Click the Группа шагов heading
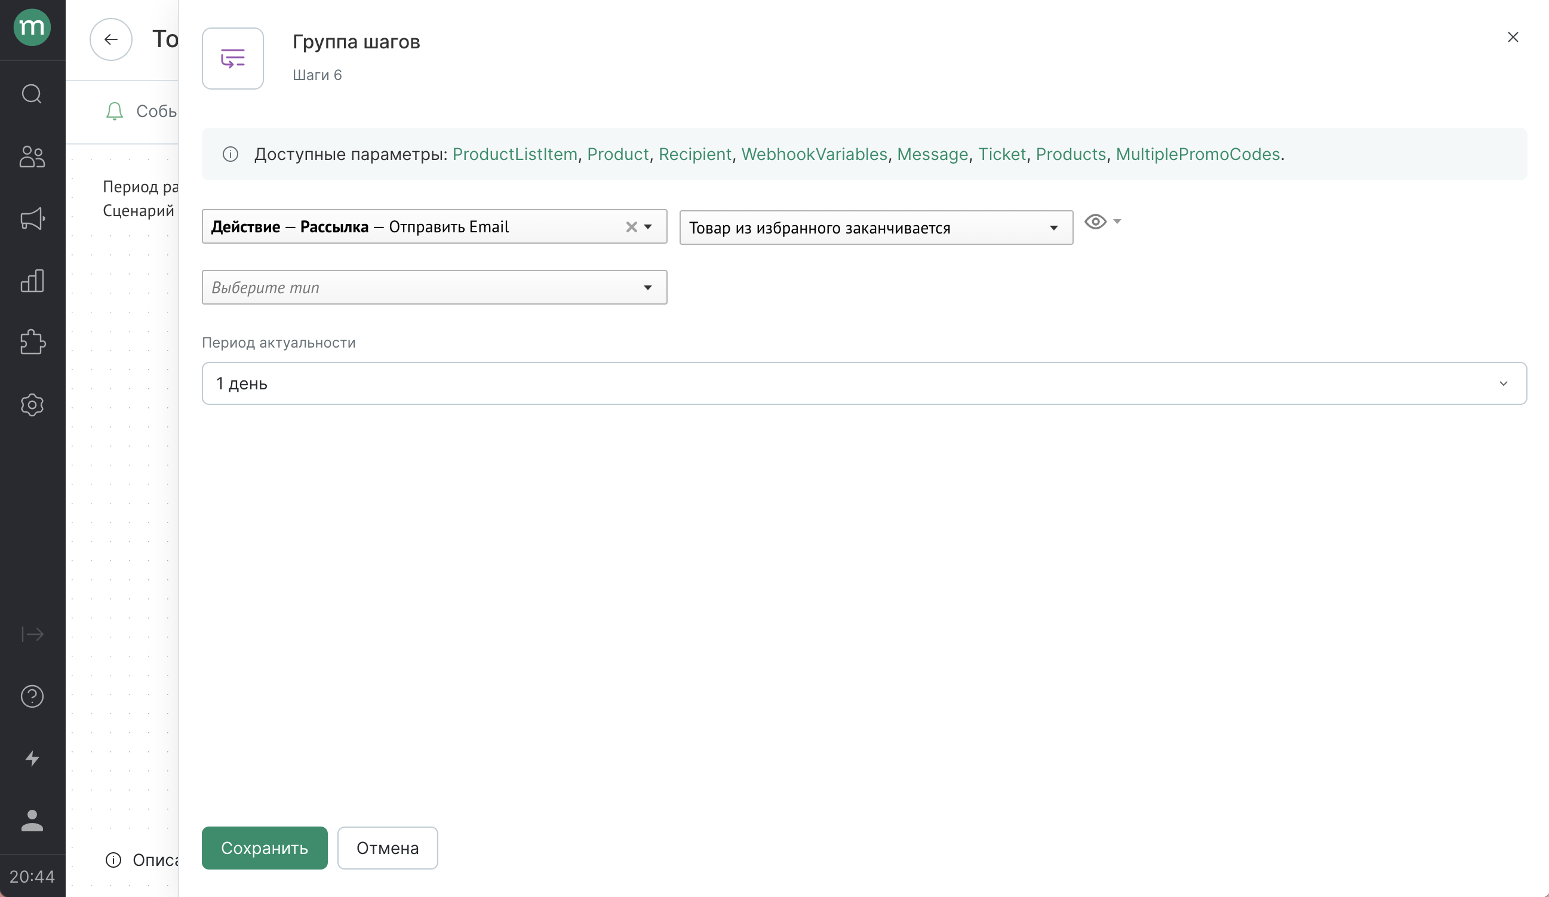Image resolution: width=1549 pixels, height=897 pixels. coord(356,42)
